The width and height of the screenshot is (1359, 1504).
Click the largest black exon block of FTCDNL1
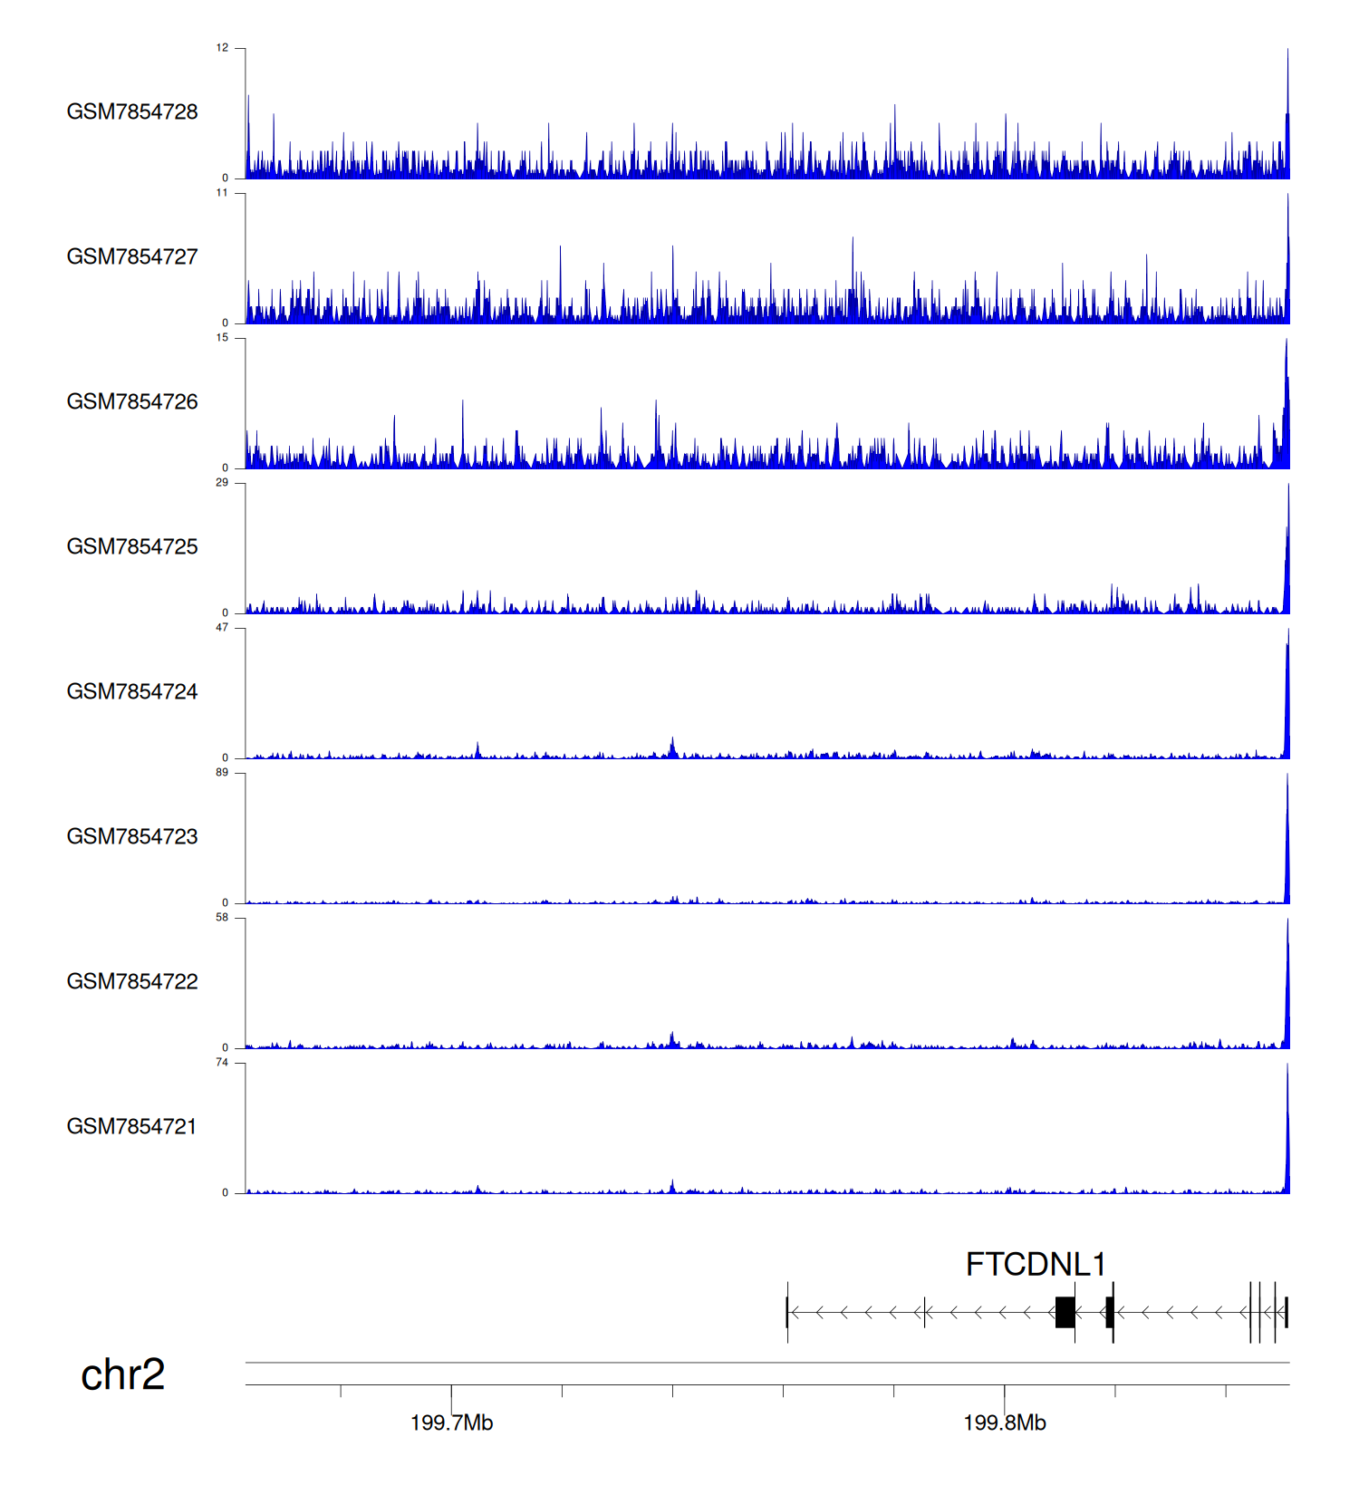(1065, 1312)
